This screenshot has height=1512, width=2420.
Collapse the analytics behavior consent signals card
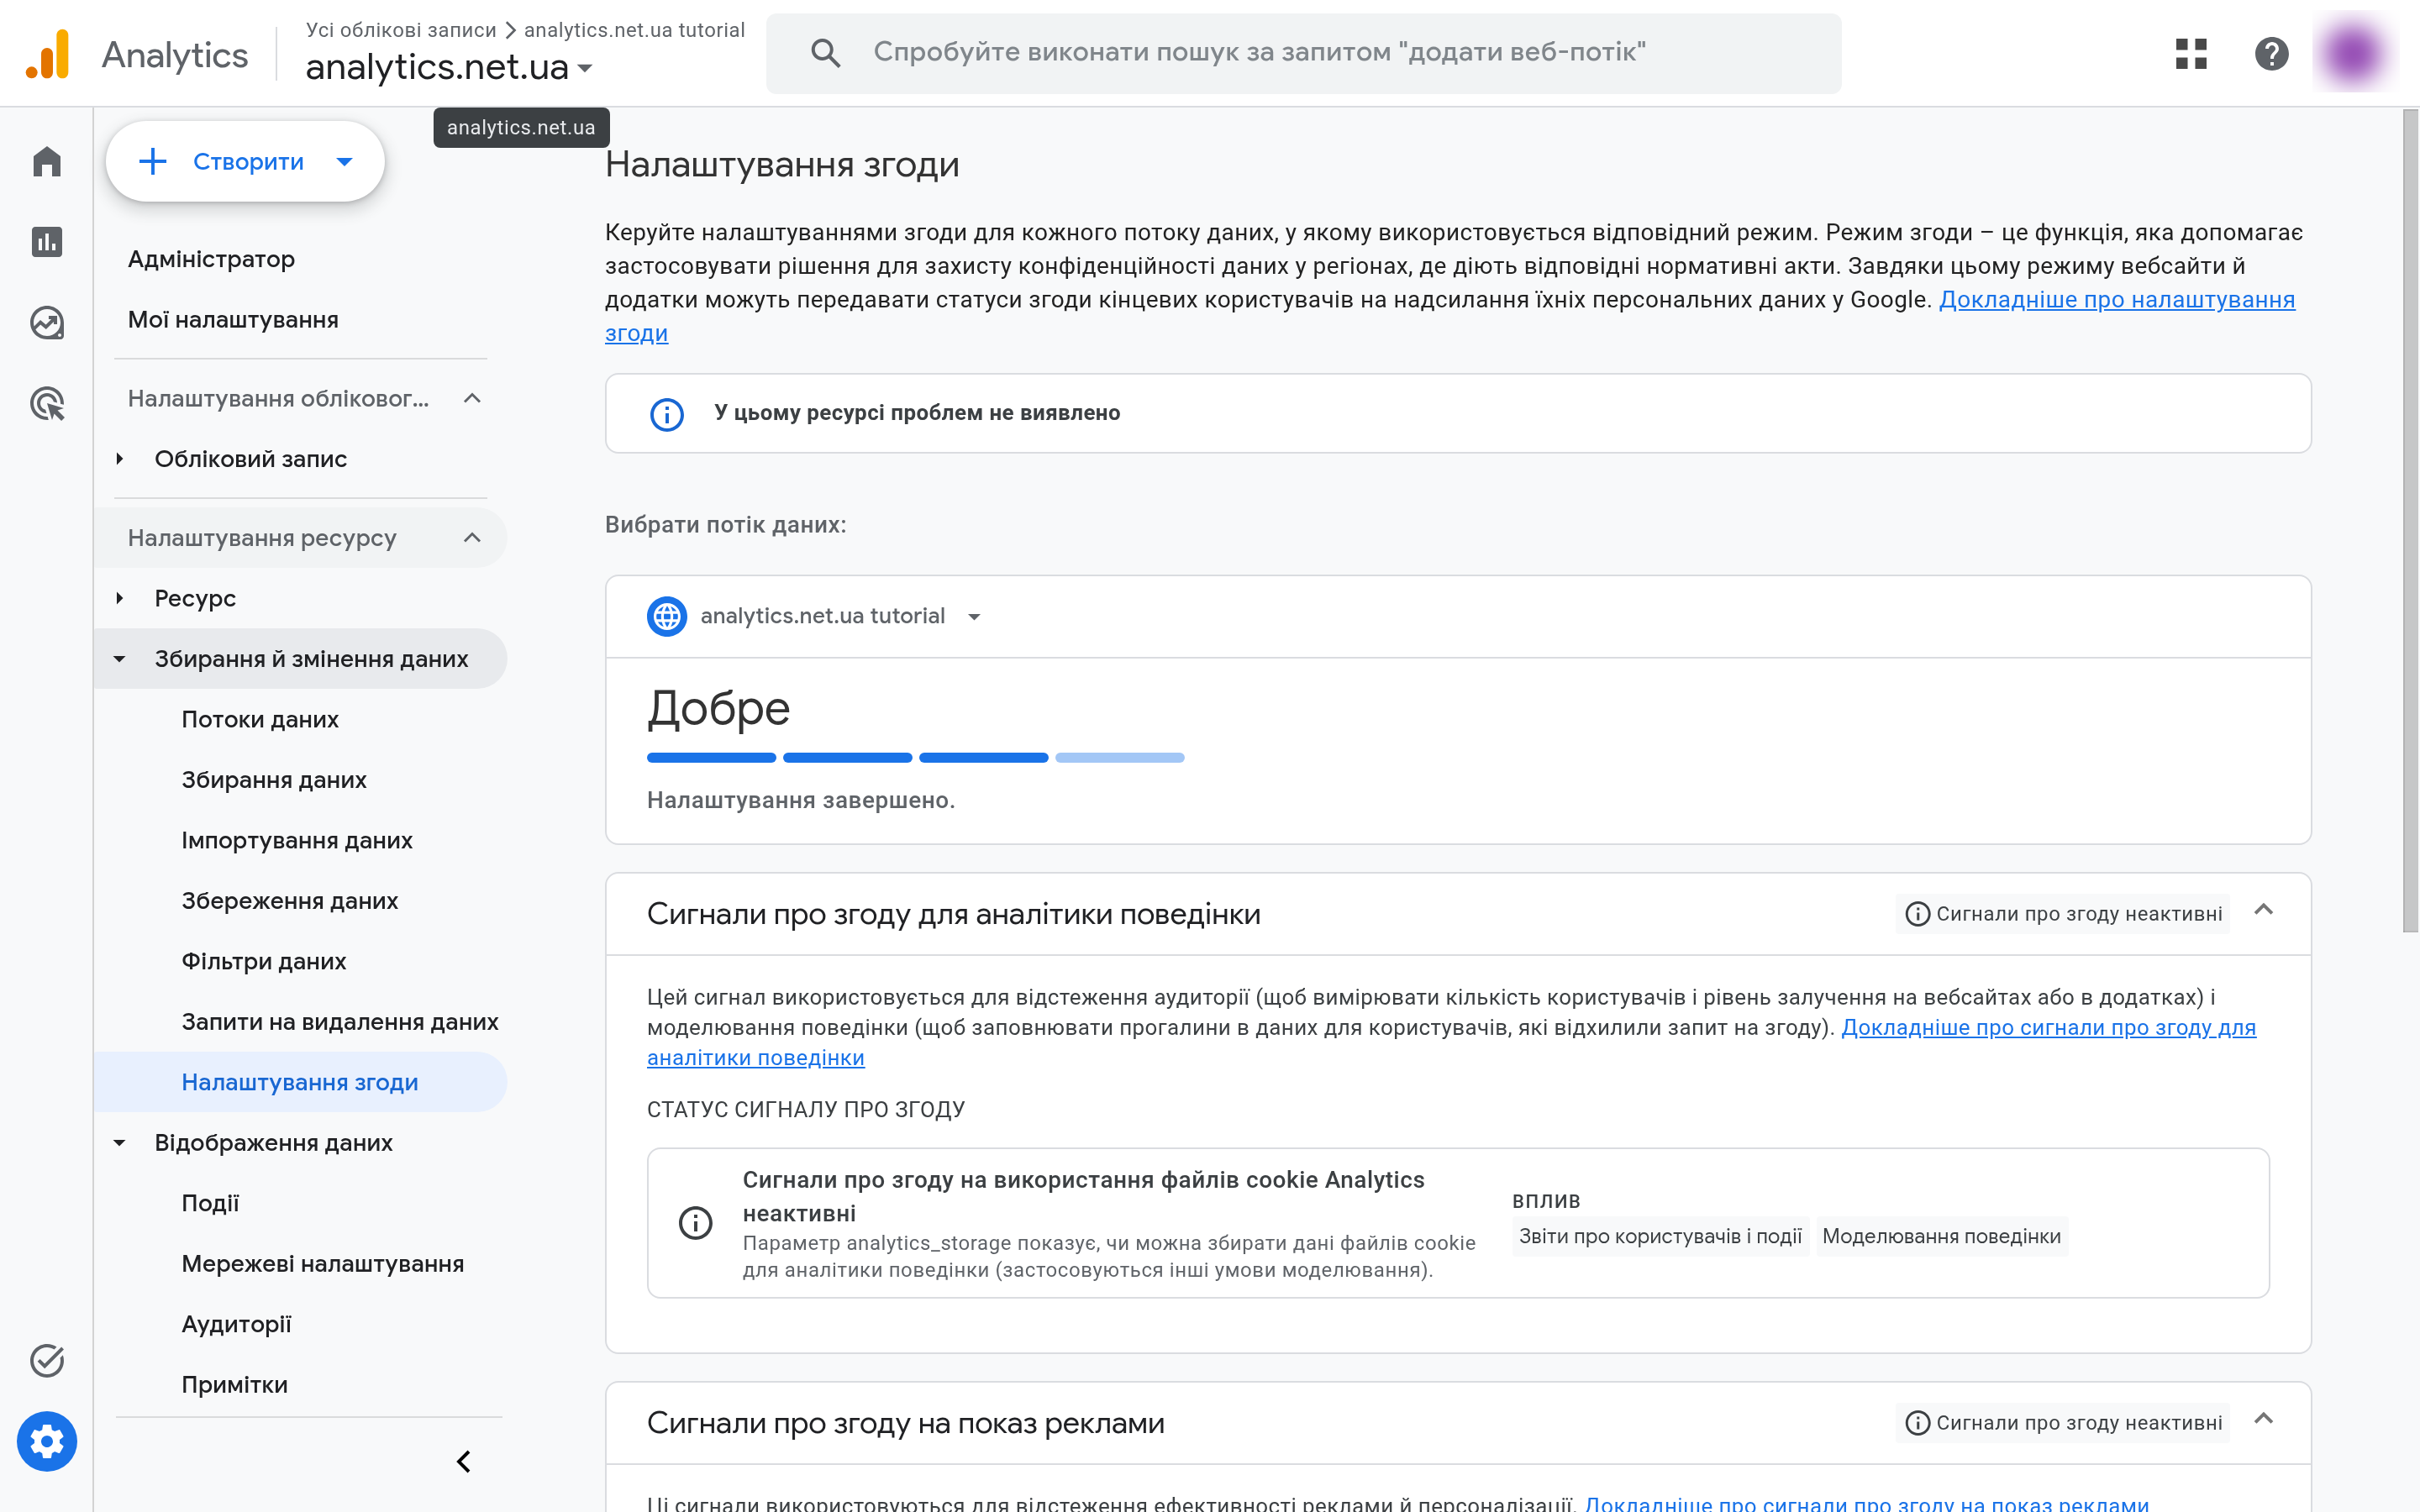point(2263,910)
